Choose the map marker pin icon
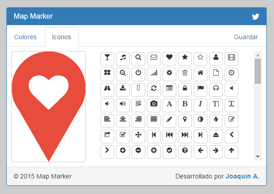This screenshot has width=274, height=194. coord(185,121)
